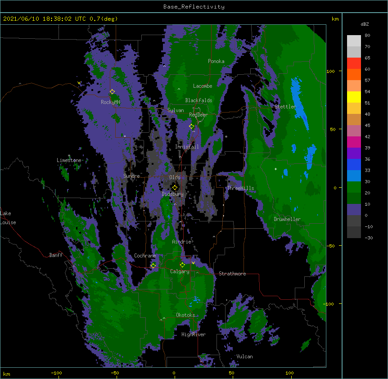Click the Strathmore label
Screen dimensions: 388x379
[x=232, y=274]
